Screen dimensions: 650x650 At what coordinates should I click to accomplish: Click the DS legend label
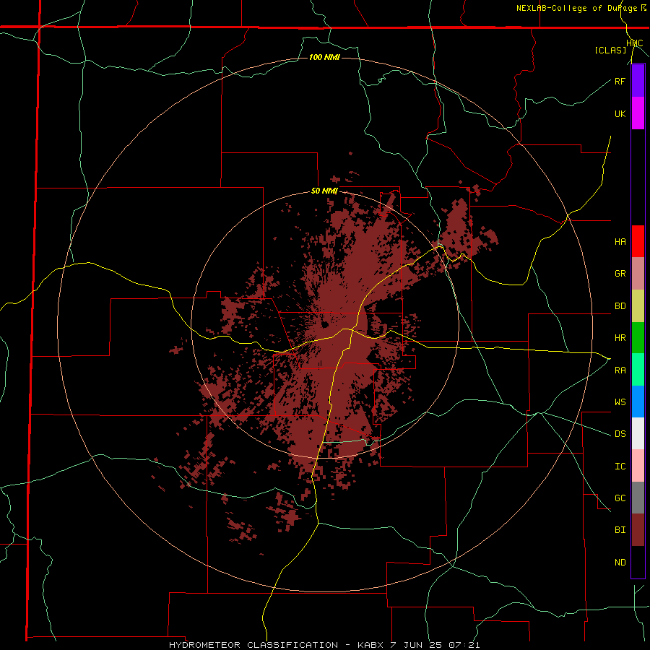coord(620,434)
